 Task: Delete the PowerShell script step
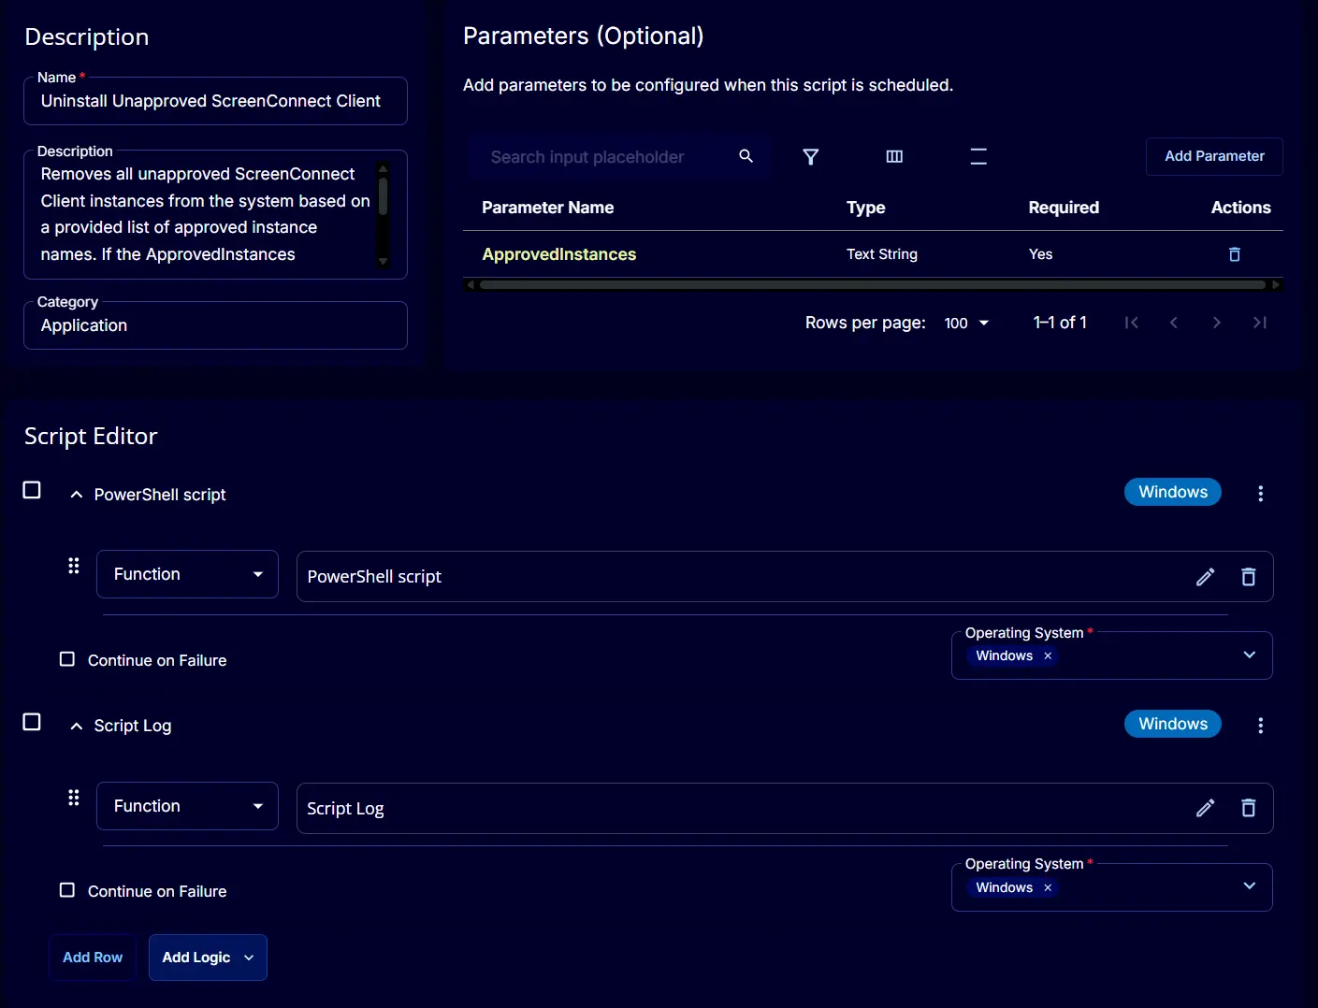1248,577
